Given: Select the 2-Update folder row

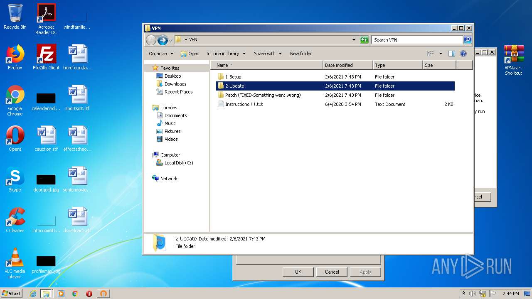Looking at the screenshot, I should point(335,86).
